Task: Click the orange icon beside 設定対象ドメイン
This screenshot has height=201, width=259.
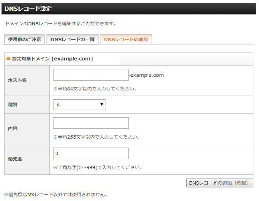Action: 8,59
